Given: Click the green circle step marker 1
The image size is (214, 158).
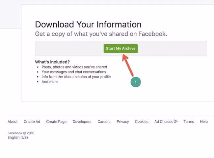Looking at the screenshot, I should coord(136,82).
